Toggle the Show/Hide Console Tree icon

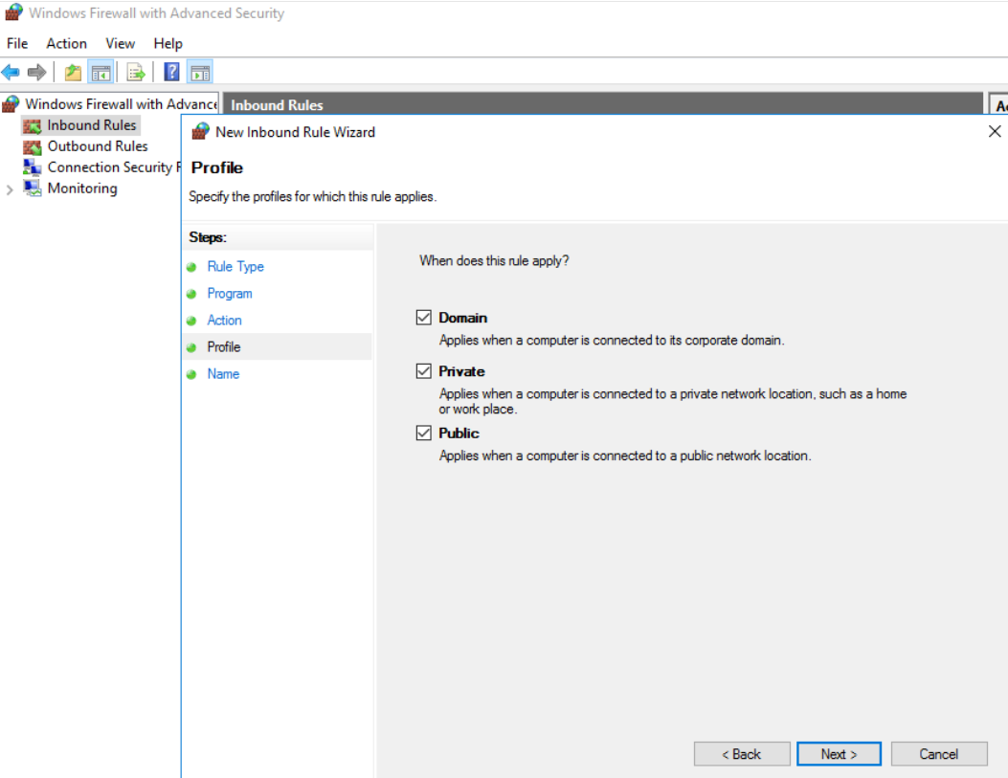click(x=101, y=73)
